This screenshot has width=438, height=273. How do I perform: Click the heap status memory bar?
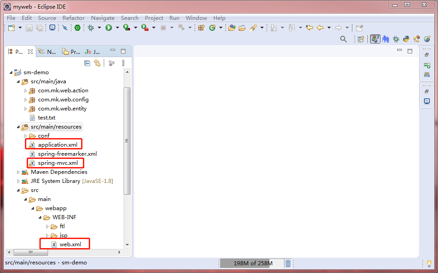point(251,263)
